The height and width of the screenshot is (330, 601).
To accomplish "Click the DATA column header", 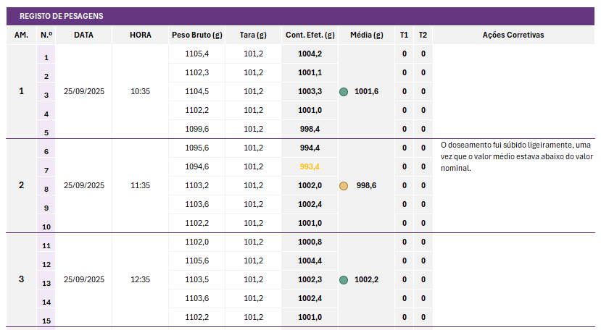I will coord(84,35).
